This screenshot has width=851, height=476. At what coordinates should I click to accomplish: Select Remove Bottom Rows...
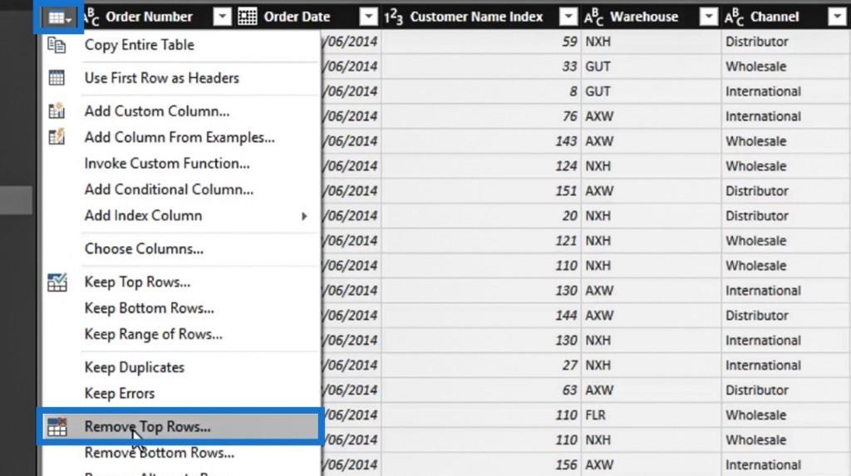160,453
